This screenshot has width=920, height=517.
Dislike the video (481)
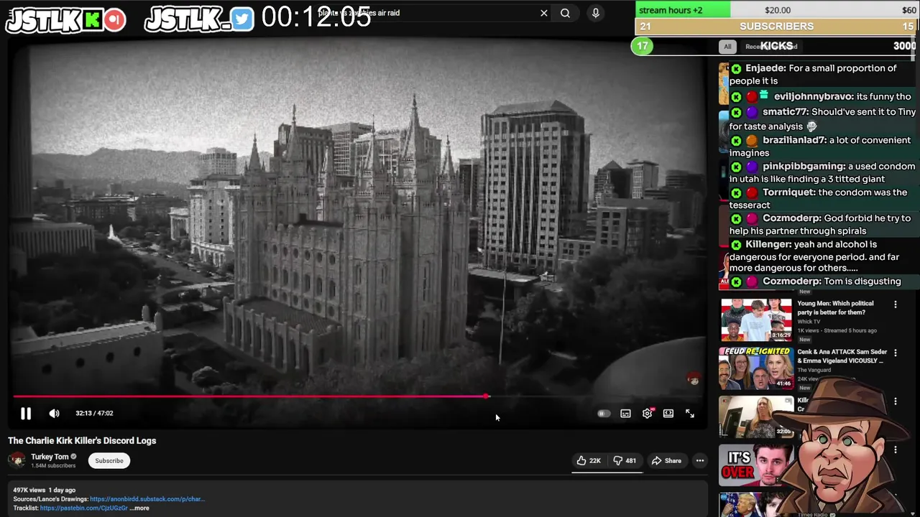pyautogui.click(x=625, y=461)
